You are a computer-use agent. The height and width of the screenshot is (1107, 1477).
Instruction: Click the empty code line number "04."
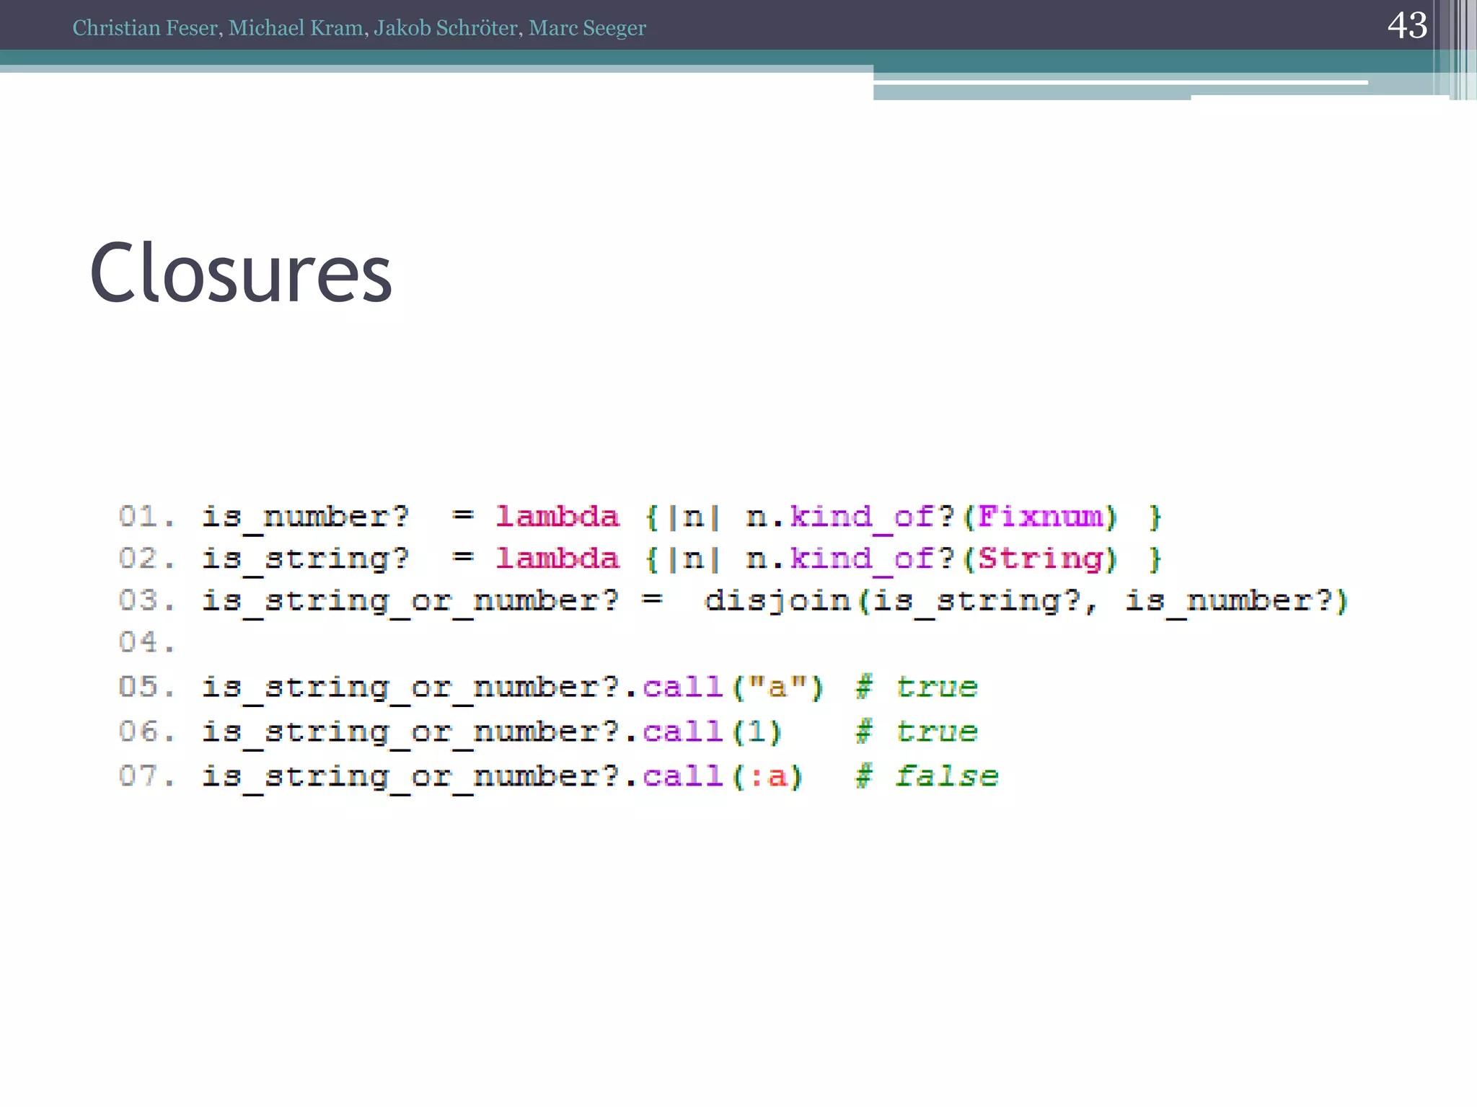pyautogui.click(x=147, y=642)
